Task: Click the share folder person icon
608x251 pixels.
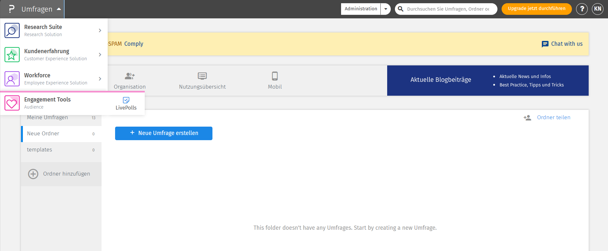Action: click(527, 118)
